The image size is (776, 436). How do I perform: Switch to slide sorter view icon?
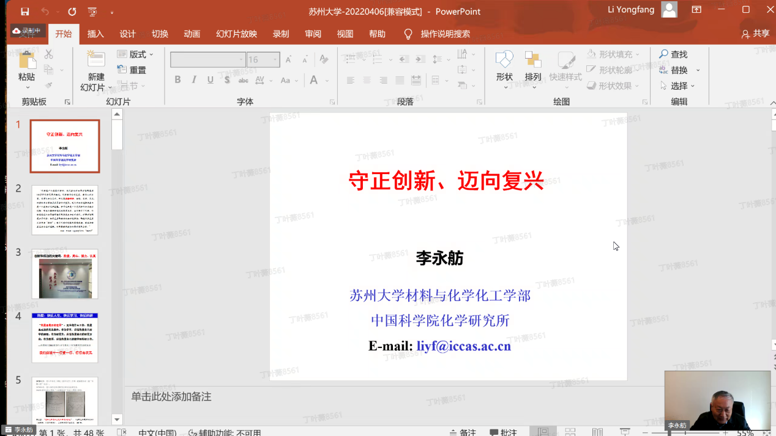tap(570, 432)
